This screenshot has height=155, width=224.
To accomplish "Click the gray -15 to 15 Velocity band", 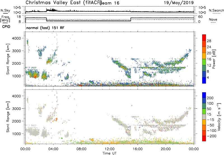I will (x=204, y=117).
